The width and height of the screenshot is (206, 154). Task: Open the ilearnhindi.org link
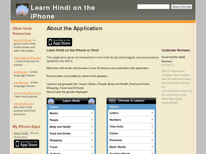pos(22,40)
